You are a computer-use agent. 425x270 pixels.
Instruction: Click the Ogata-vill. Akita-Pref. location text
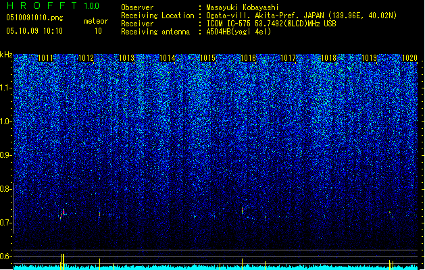pyautogui.click(x=301, y=16)
